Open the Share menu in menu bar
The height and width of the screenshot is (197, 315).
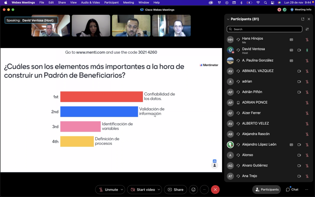pyautogui.click(x=62, y=3)
